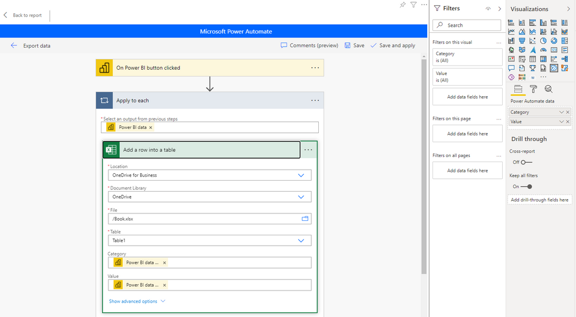Image resolution: width=576 pixels, height=317 pixels.
Task: Switch to the Analytics magnifier tab
Action: coord(548,89)
